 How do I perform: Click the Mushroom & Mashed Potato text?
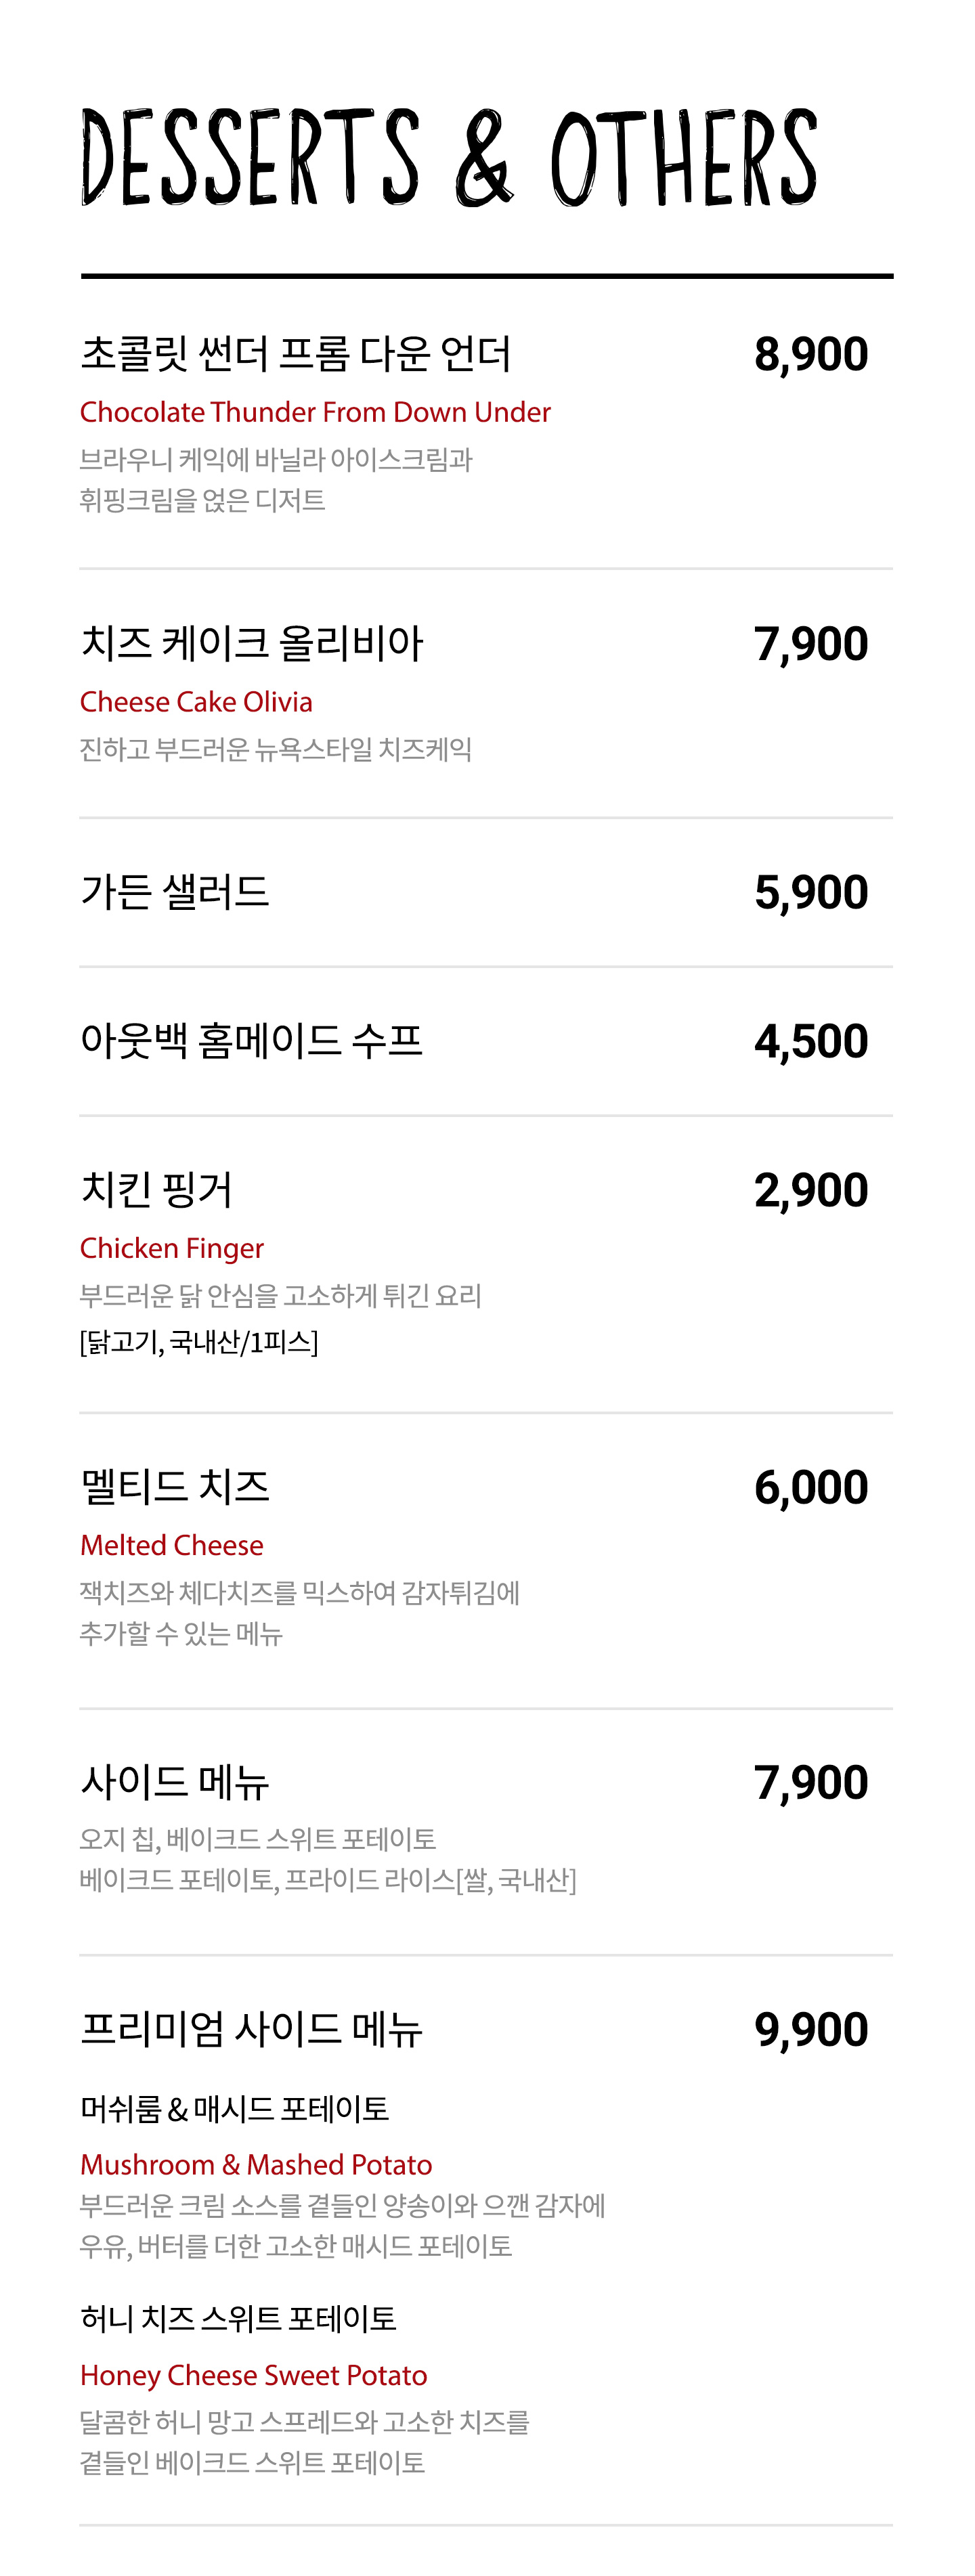pyautogui.click(x=256, y=2165)
